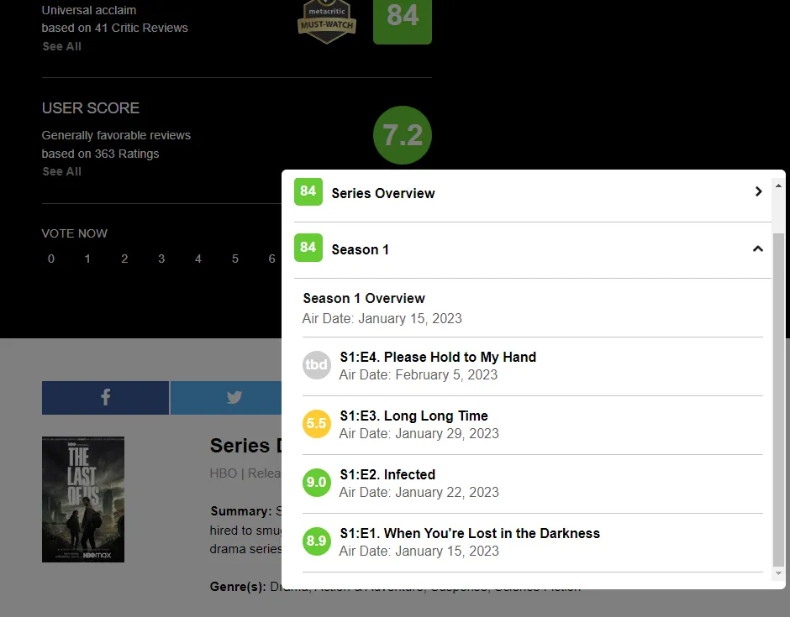Vote a score of 0
This screenshot has height=617, width=790.
(51, 259)
